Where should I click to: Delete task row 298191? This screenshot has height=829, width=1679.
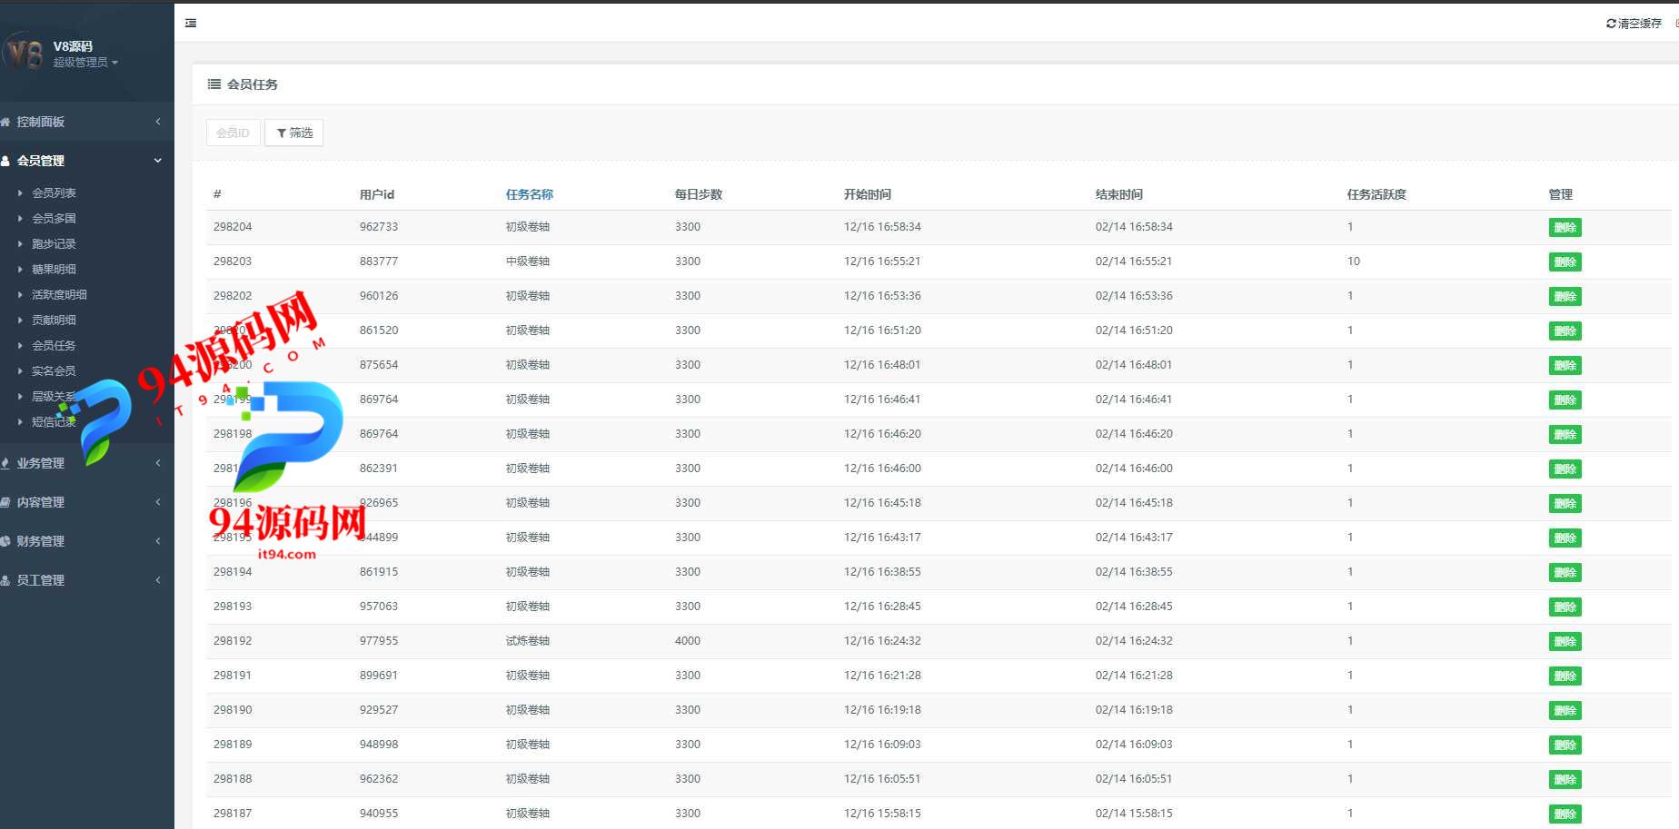click(x=1565, y=676)
